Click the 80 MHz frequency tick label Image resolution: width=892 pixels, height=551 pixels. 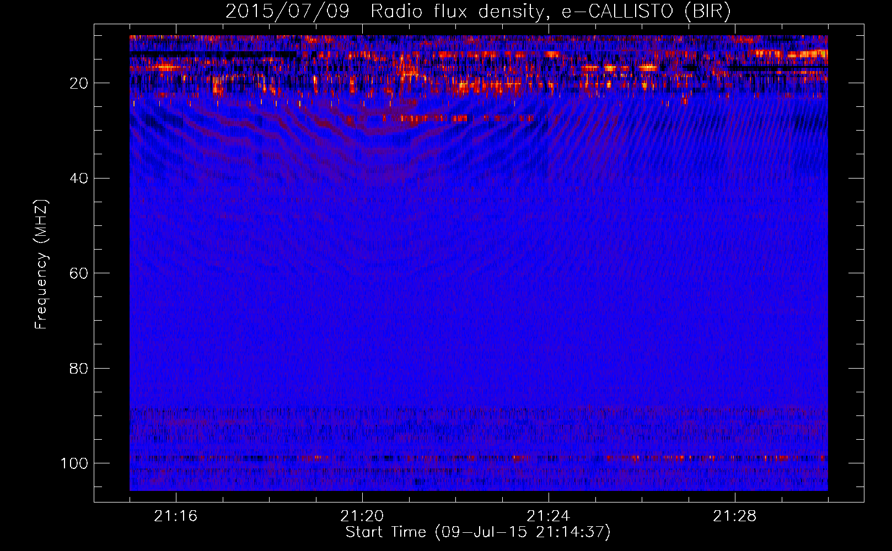(x=78, y=368)
